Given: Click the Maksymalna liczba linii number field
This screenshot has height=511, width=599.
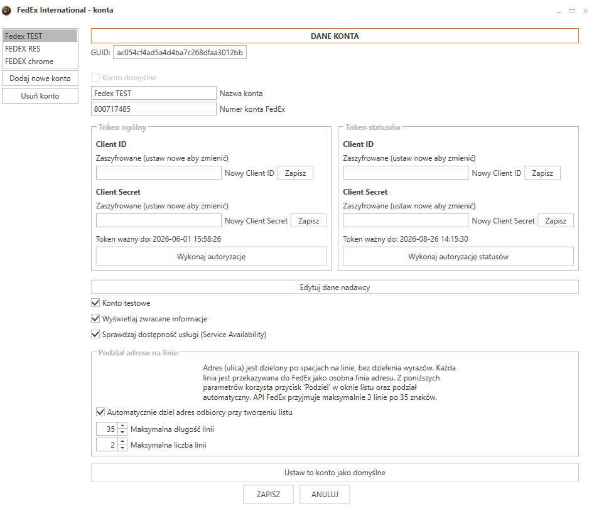Looking at the screenshot, I should pyautogui.click(x=107, y=444).
